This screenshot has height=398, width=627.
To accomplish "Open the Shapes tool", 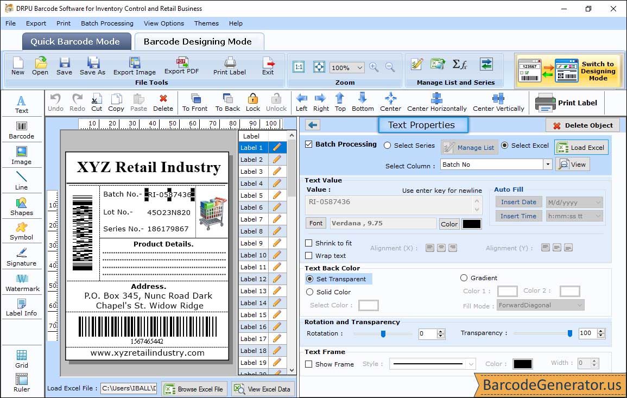I will (x=22, y=207).
